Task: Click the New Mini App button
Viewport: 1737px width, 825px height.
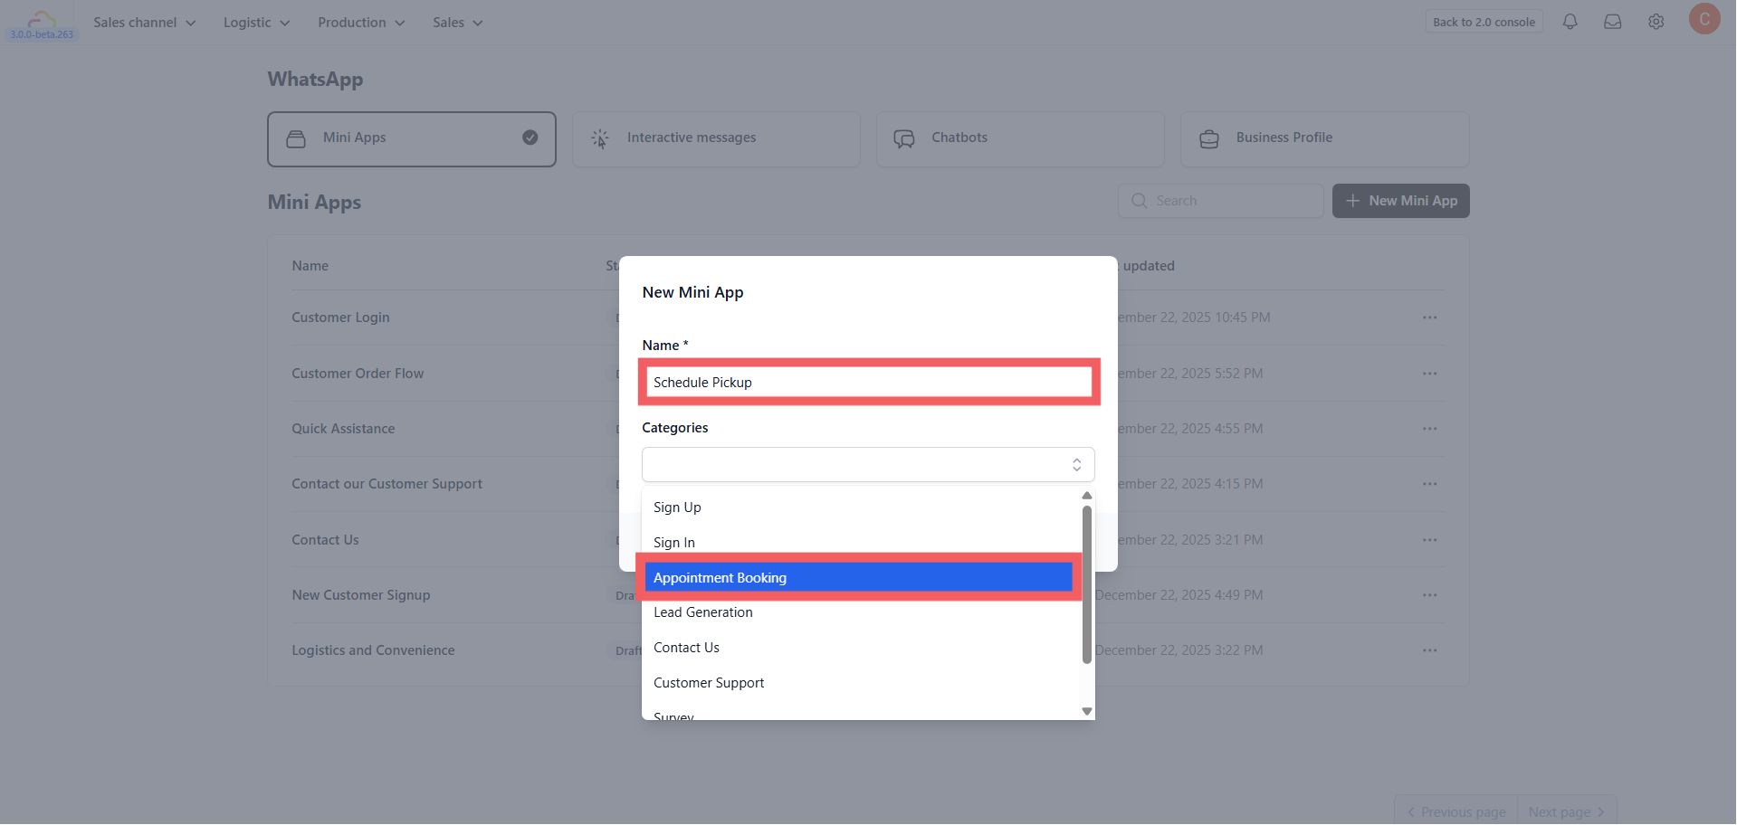Action: point(1400,201)
